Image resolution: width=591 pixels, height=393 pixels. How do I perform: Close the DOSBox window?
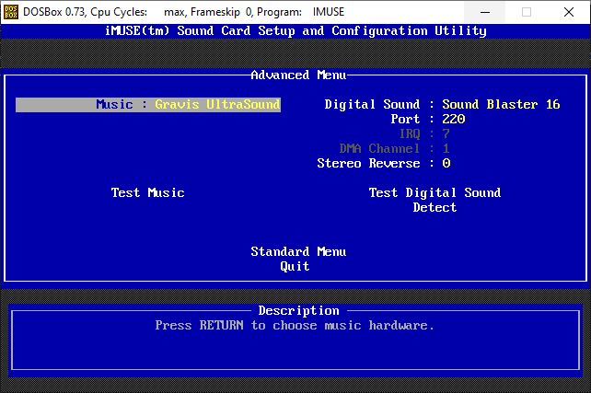pos(569,12)
